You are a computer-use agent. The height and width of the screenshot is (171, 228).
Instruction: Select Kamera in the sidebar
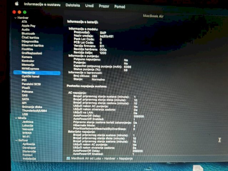pos(27,57)
